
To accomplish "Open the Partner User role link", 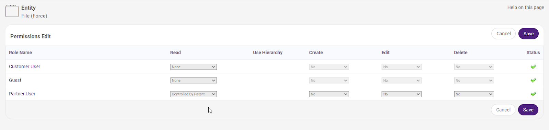I will pyautogui.click(x=22, y=94).
